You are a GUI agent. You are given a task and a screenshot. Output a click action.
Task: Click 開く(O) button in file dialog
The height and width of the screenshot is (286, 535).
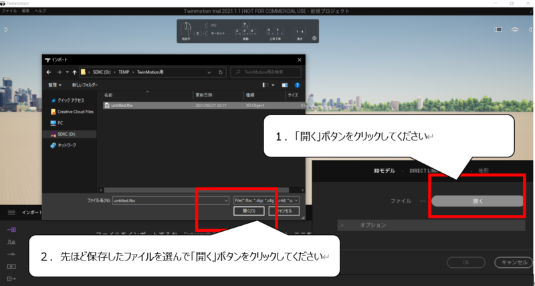coord(249,211)
